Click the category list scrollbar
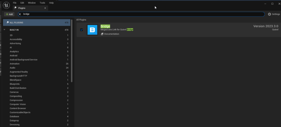 click(x=72, y=49)
